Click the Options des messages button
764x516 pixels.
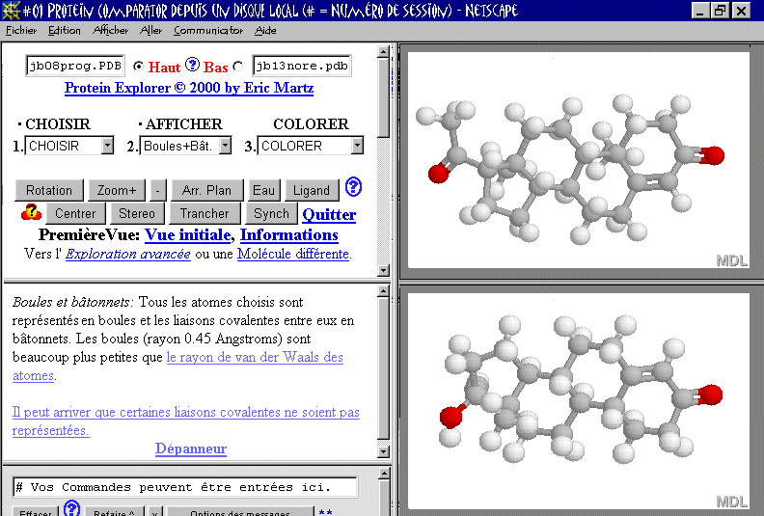(240, 511)
